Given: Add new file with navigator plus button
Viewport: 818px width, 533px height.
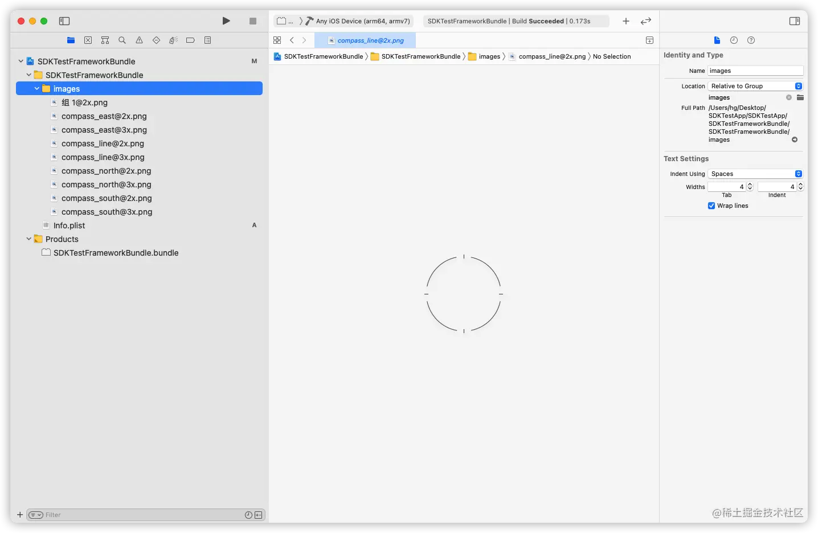Looking at the screenshot, I should 20,515.
